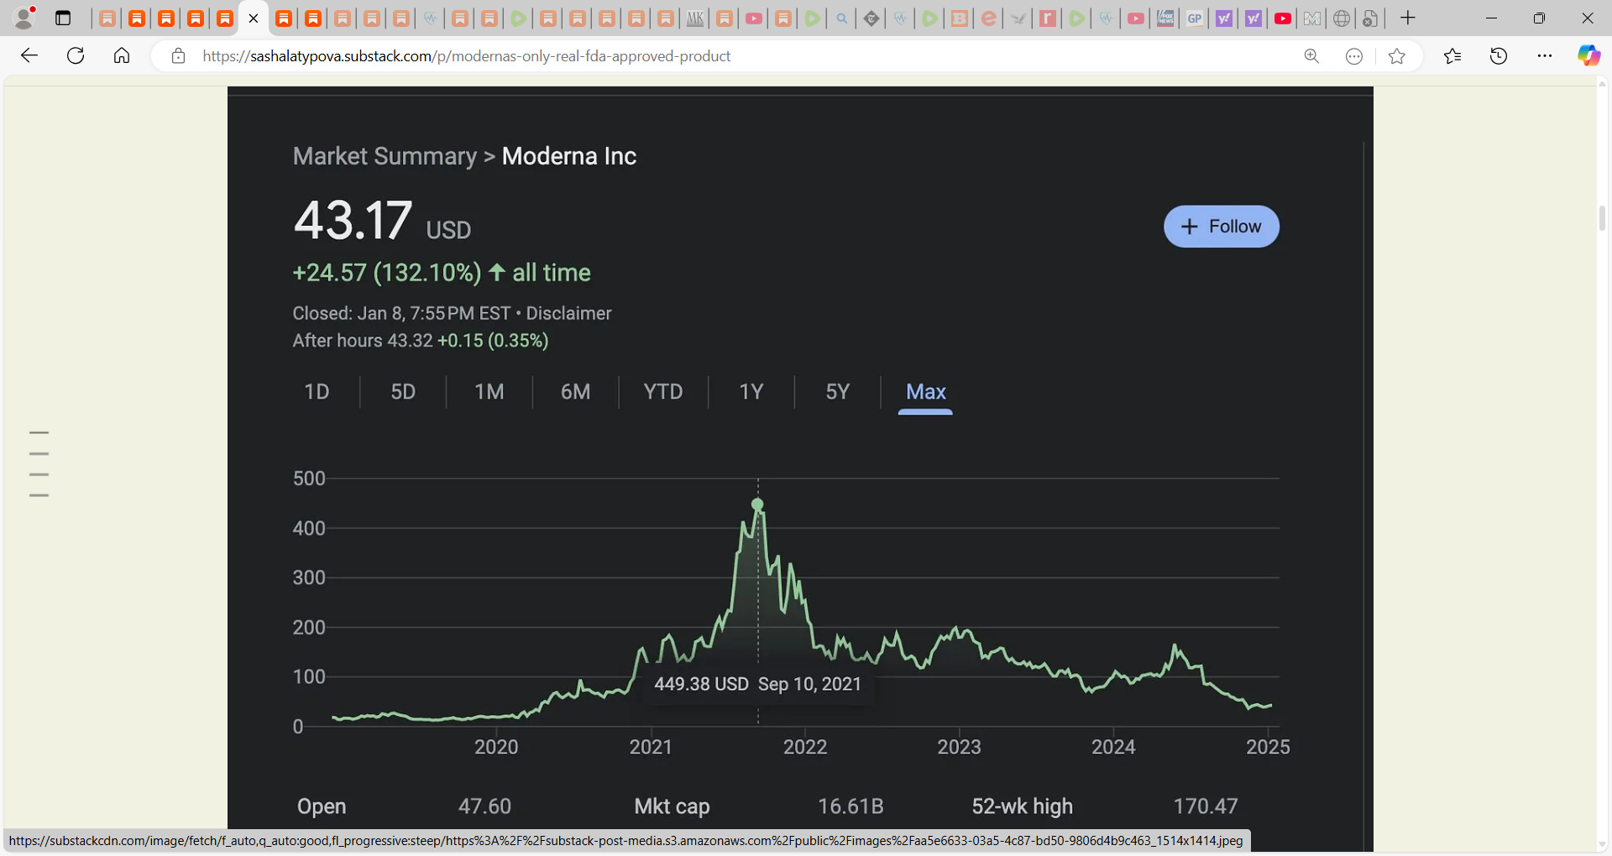1612x856 pixels.
Task: Select the Max chart range
Action: coord(925,392)
